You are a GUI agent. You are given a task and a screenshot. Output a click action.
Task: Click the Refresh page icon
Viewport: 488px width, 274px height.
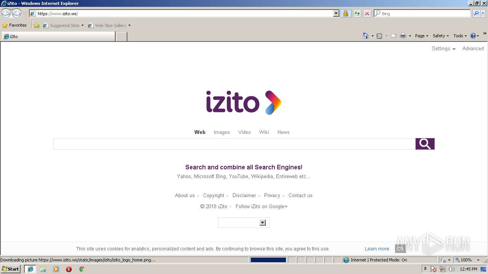point(357,13)
